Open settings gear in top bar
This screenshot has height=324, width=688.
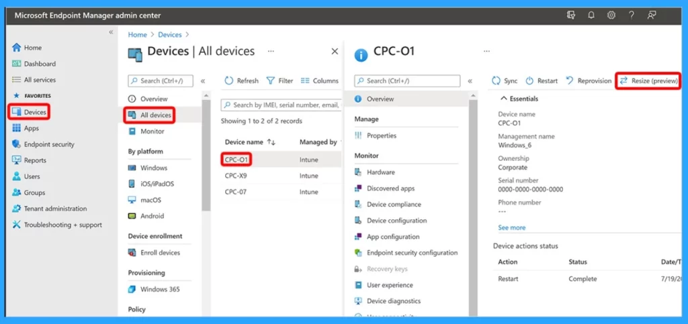611,15
